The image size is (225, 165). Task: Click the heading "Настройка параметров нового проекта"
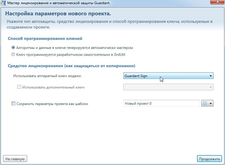pyautogui.click(x=58, y=14)
